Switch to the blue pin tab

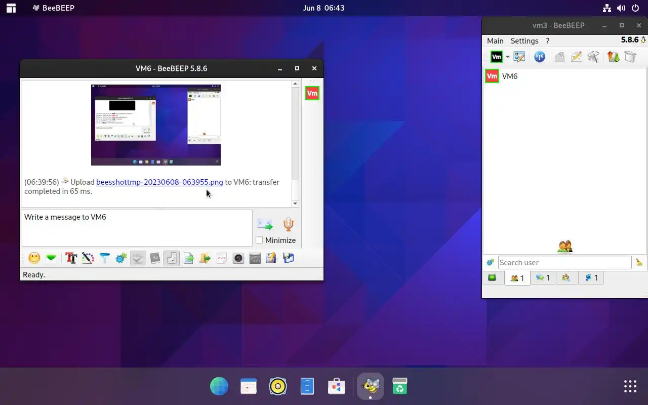[x=591, y=277]
